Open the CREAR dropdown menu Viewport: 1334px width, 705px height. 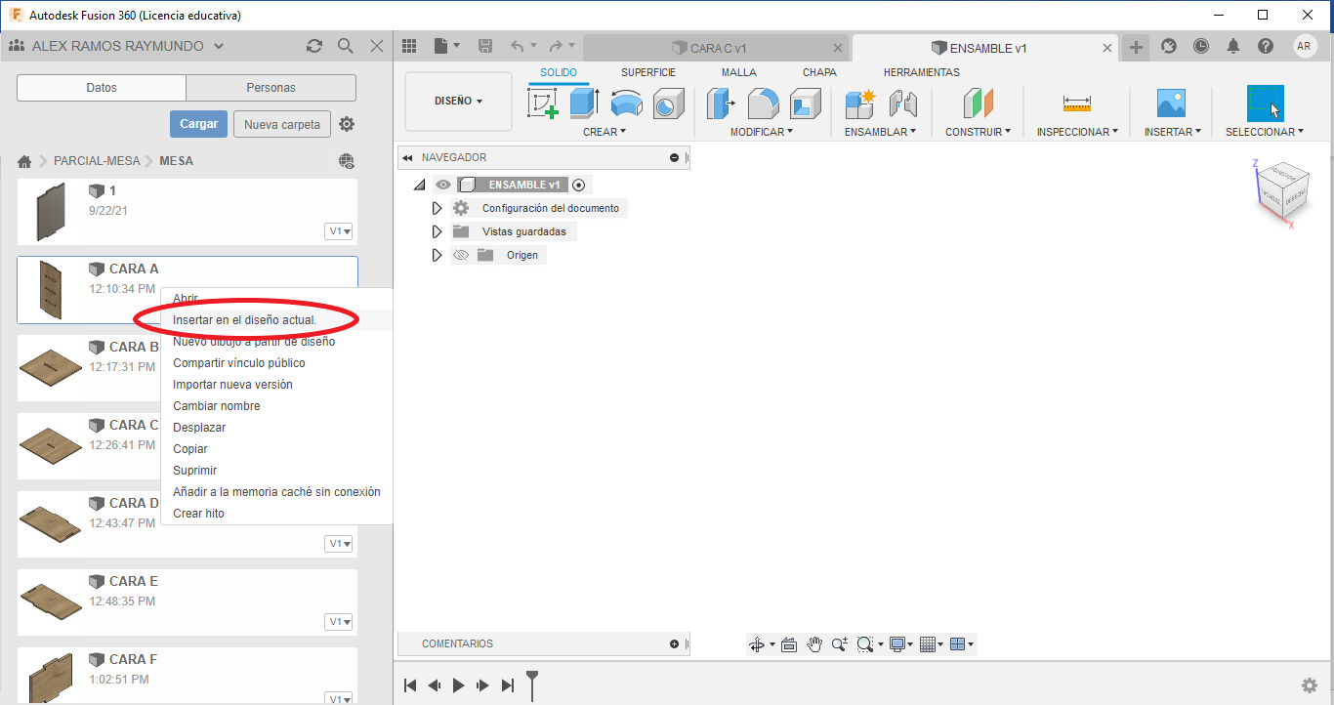coord(604,132)
